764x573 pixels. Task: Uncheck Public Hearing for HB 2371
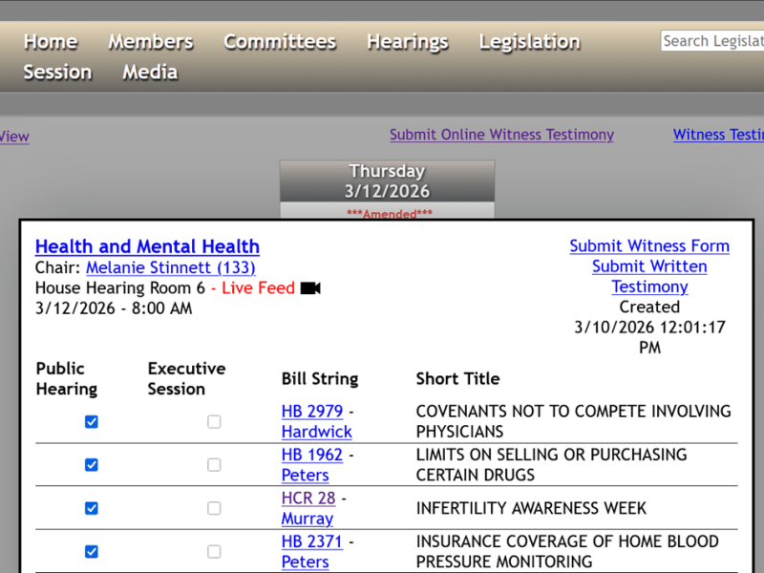click(91, 551)
